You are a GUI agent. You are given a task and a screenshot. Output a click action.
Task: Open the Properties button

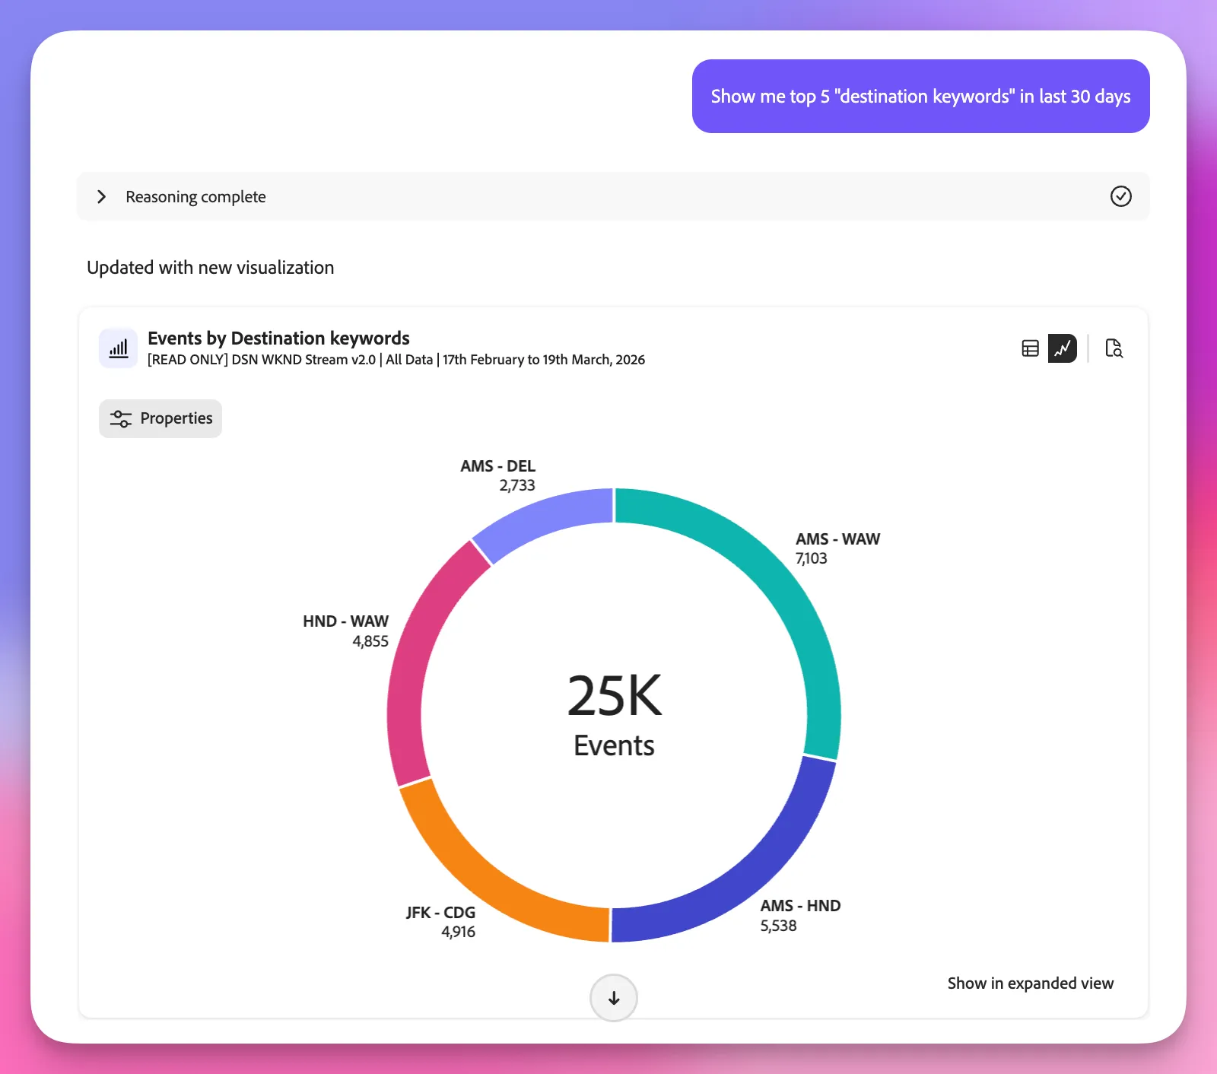(x=160, y=418)
